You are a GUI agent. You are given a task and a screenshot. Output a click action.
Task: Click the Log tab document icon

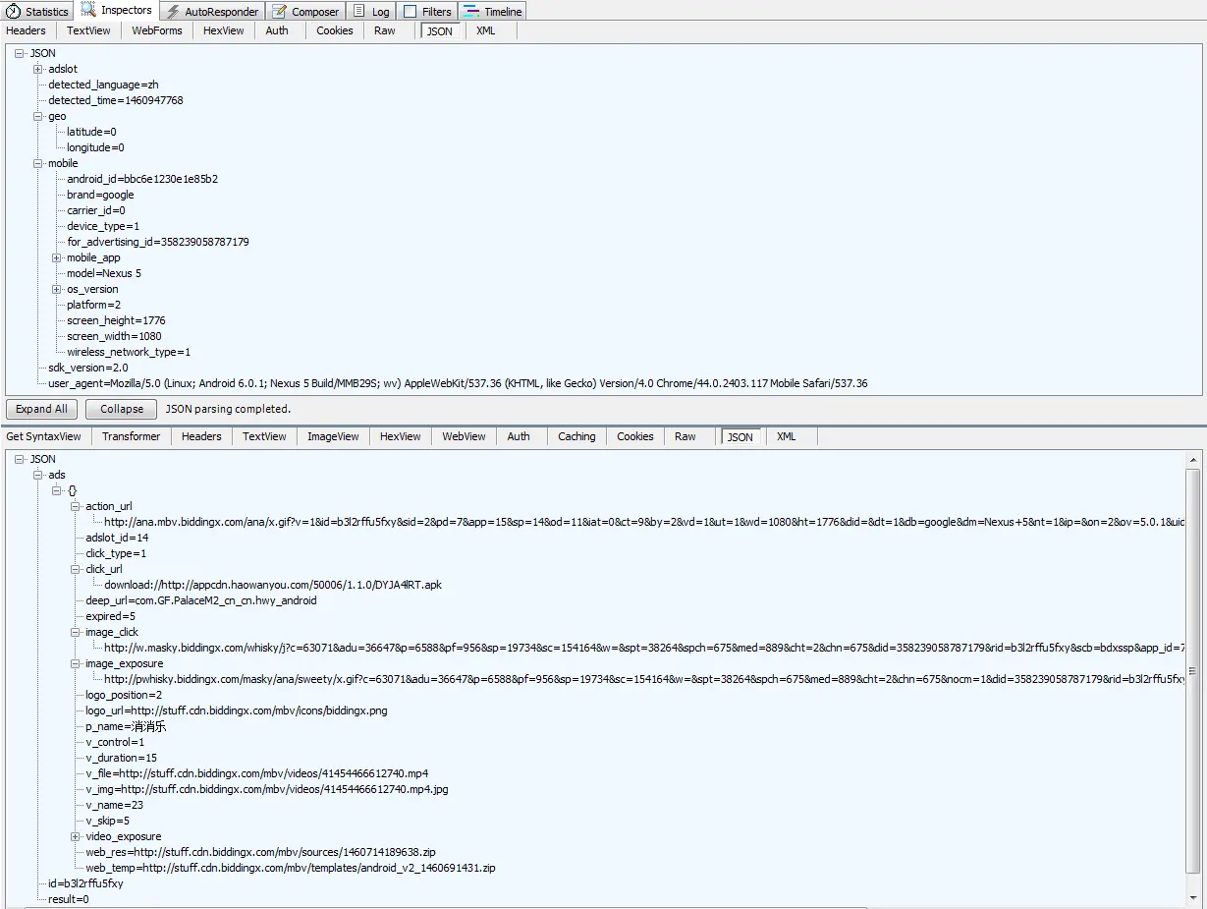[x=358, y=12]
